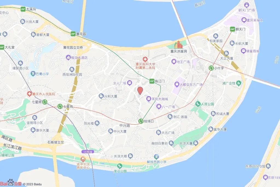Open the 解放西路小学 school marker
280x187 pixels.
click(156, 157)
